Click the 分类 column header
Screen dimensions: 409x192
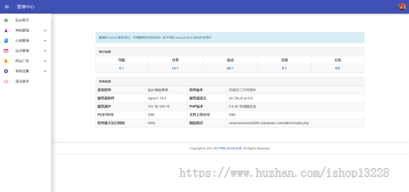click(175, 60)
